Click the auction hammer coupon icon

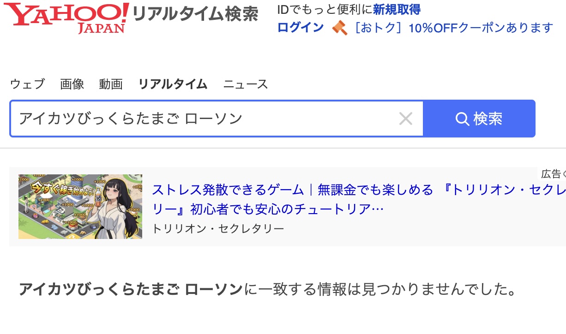339,28
